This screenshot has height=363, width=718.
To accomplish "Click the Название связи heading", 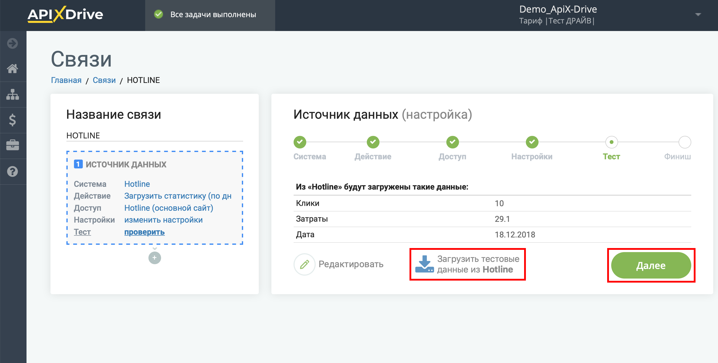I will click(113, 114).
